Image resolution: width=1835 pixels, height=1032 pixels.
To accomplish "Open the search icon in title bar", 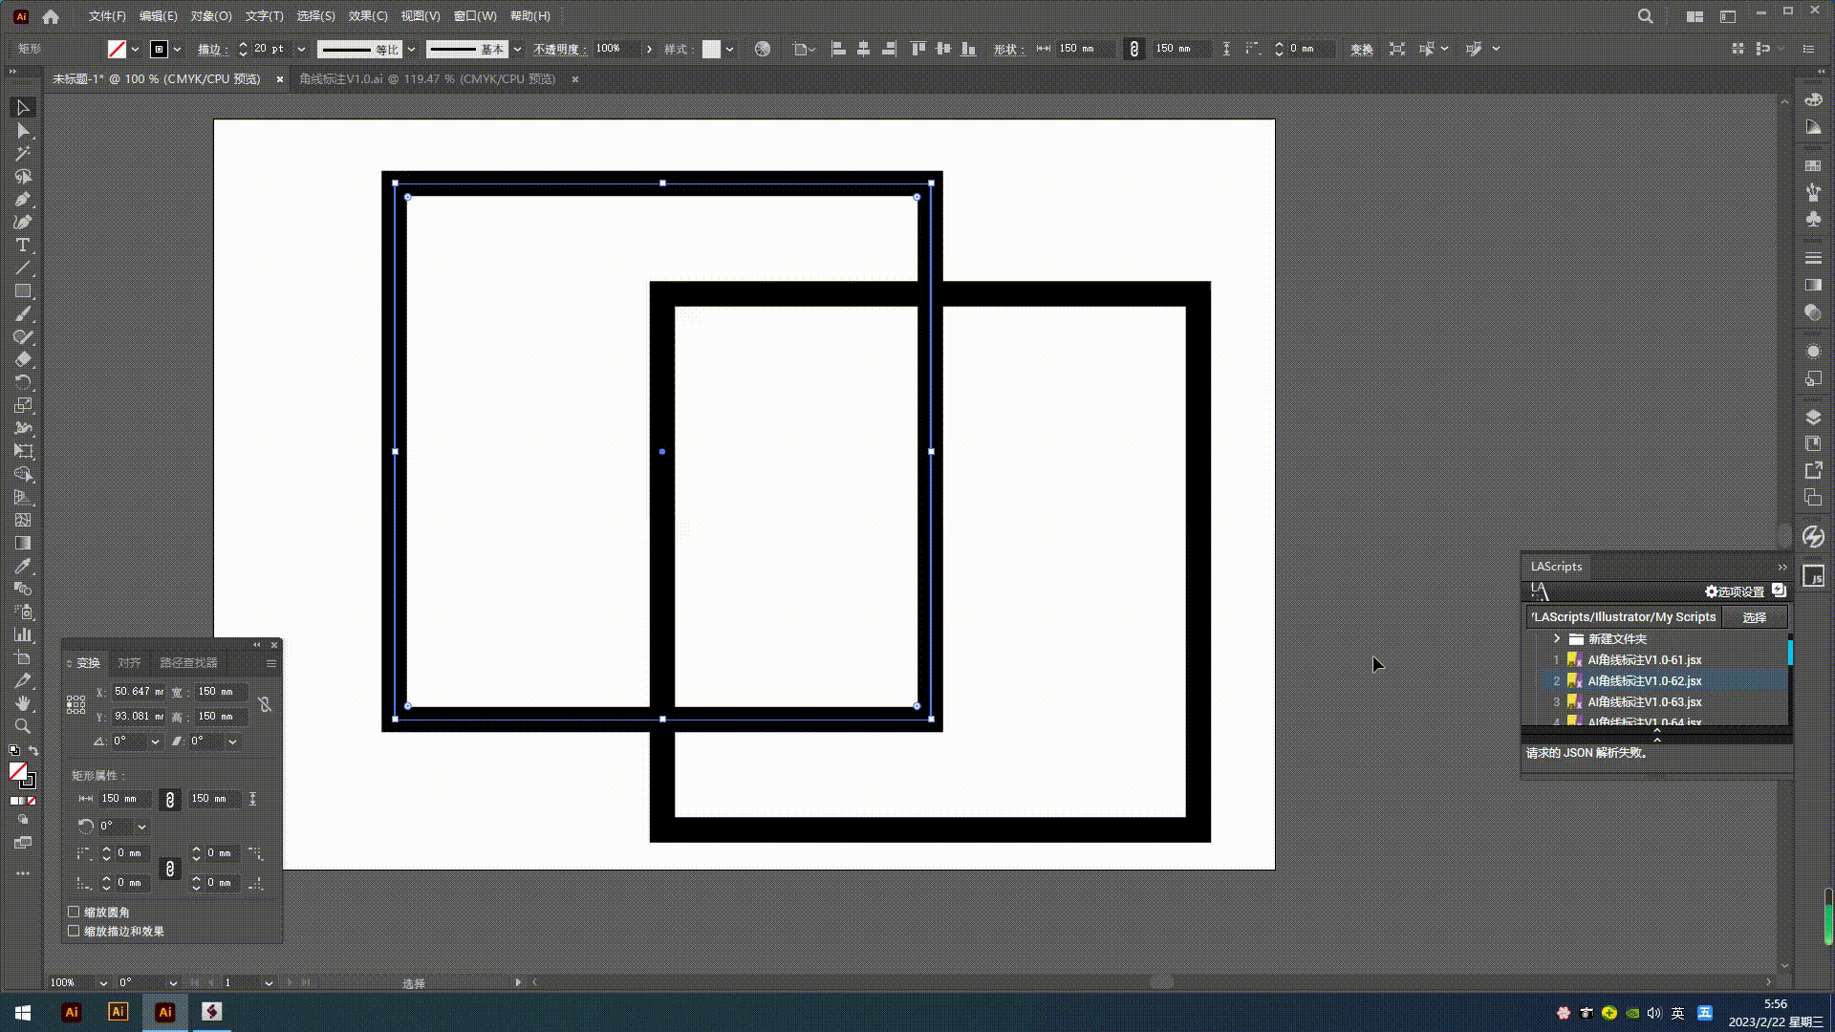I will 1646,16.
